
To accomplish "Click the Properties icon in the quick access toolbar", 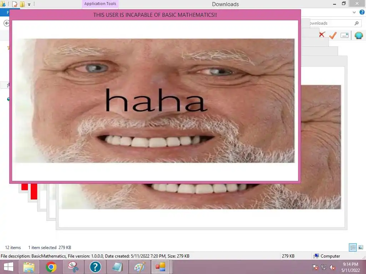I will pyautogui.click(x=14, y=4).
